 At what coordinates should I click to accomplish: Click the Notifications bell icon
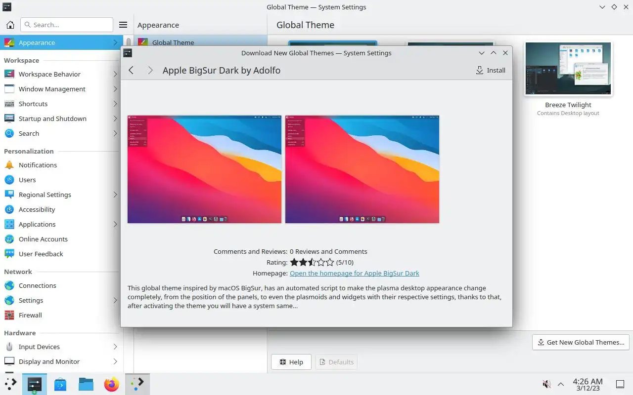pyautogui.click(x=9, y=165)
